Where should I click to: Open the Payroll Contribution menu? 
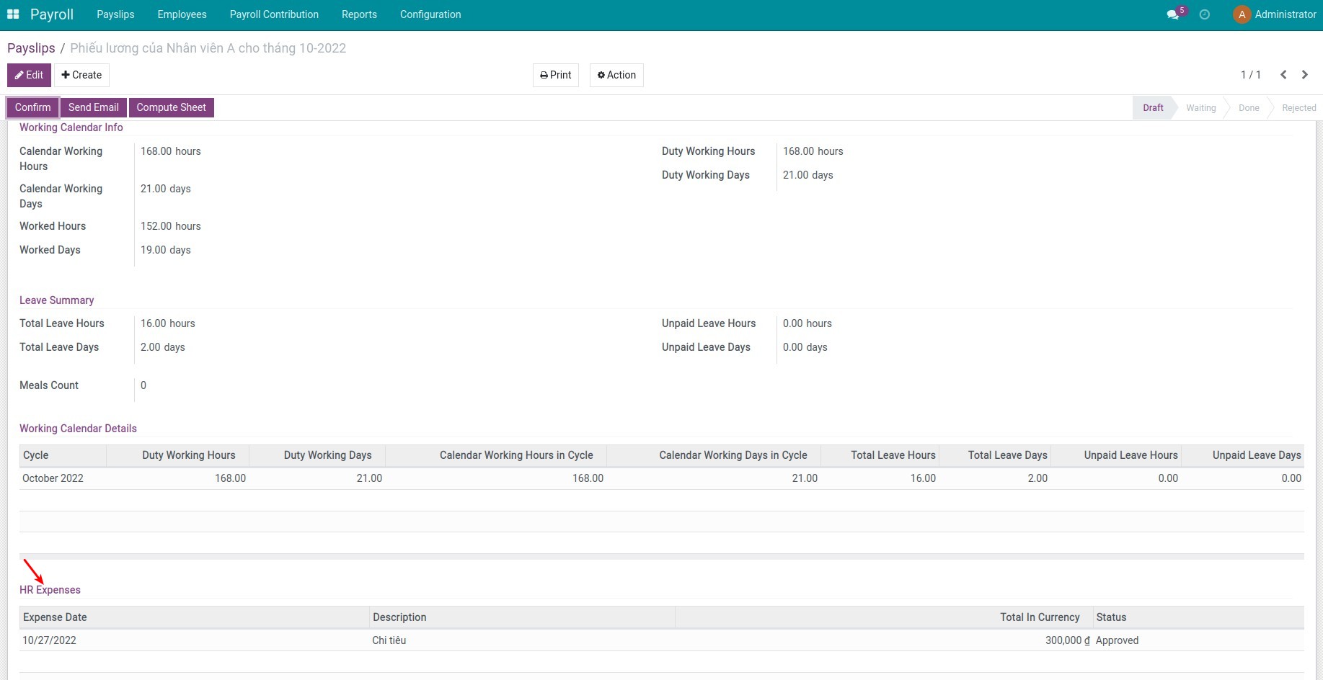274,14
